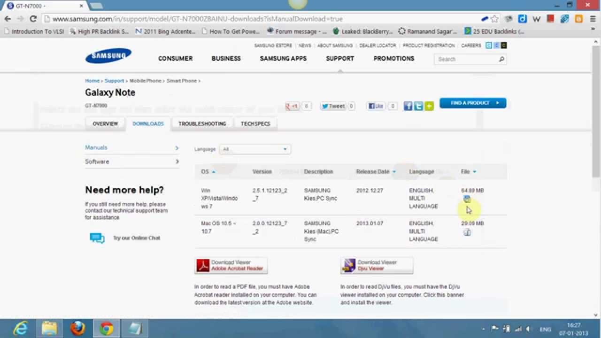The width and height of the screenshot is (601, 338).
Task: Open new tab button
Action: [x=96, y=6]
